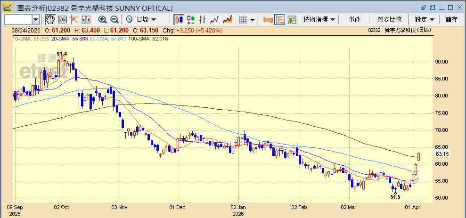The width and height of the screenshot is (466, 218).
Task: Click the 02 Jan date axis label
Action: 238,207
